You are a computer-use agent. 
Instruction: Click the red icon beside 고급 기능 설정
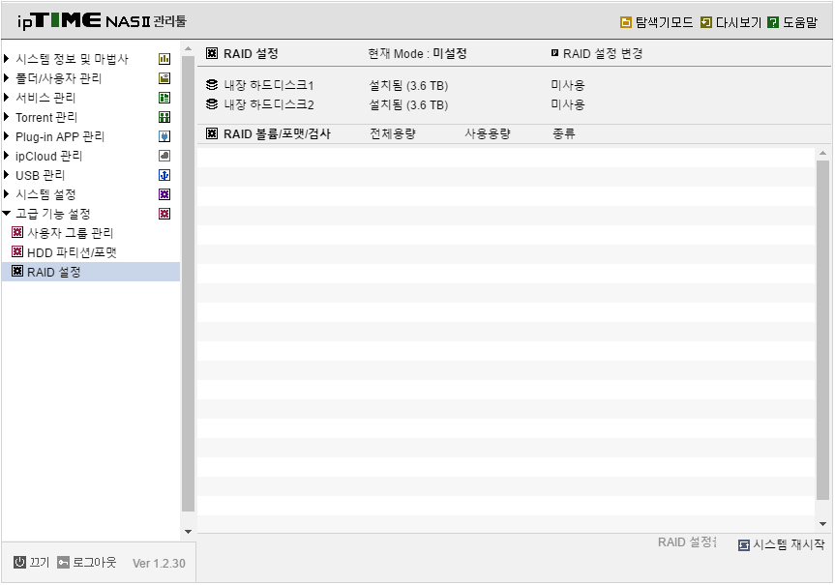click(x=164, y=214)
